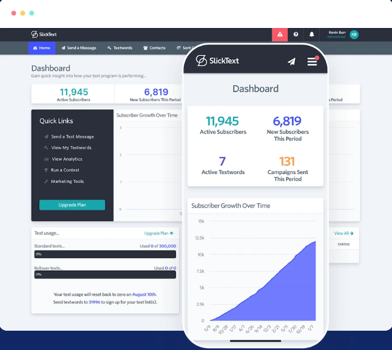The height and width of the screenshot is (350, 392).
Task: Open the Textwords tab
Action: coord(120,48)
